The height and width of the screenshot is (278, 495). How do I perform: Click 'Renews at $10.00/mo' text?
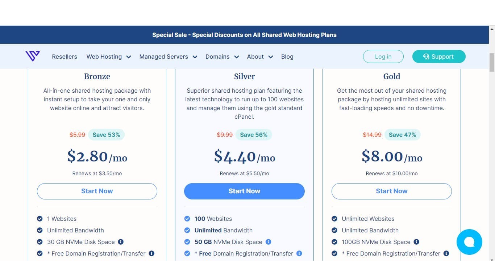coord(392,173)
